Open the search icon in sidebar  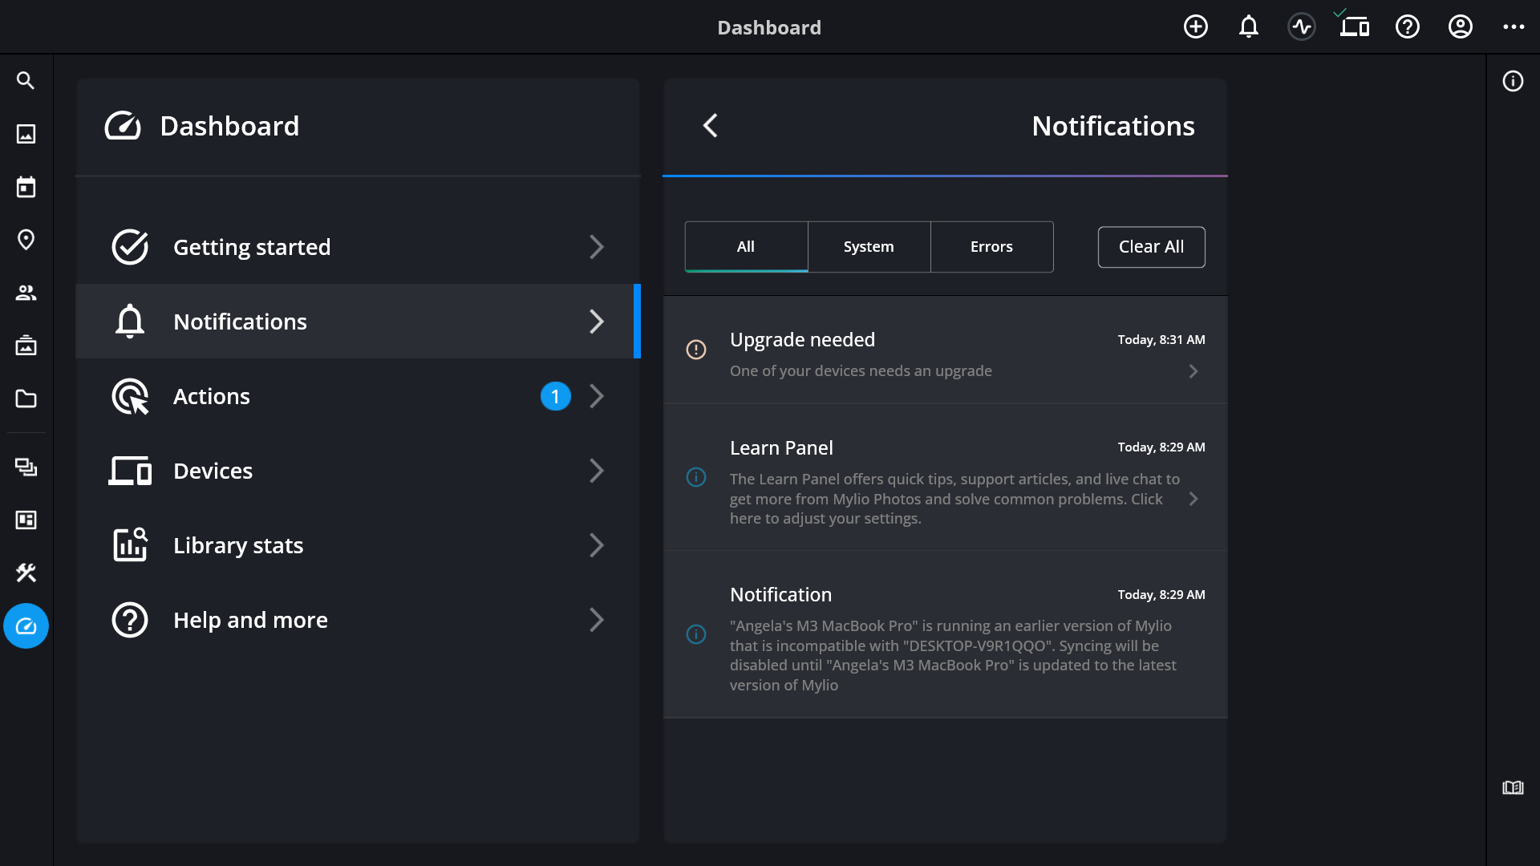[26, 80]
